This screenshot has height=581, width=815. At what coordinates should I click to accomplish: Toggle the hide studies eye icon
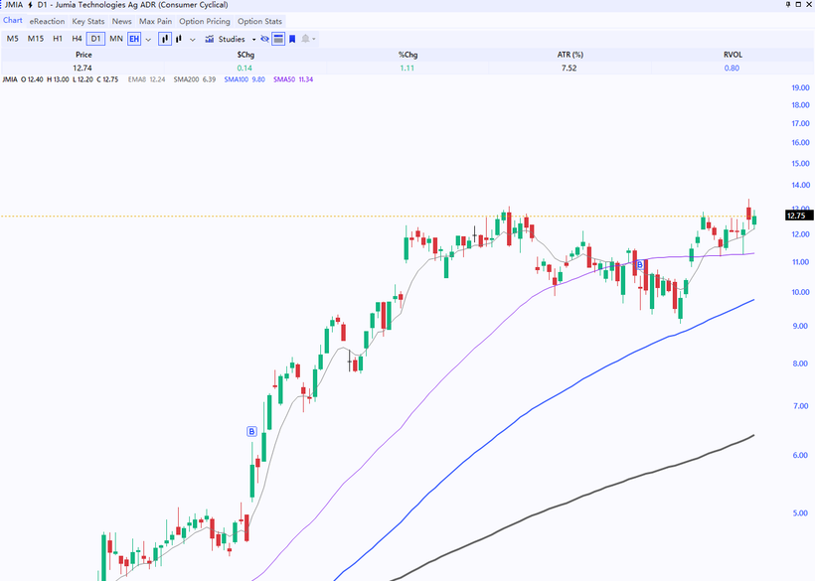[264, 39]
